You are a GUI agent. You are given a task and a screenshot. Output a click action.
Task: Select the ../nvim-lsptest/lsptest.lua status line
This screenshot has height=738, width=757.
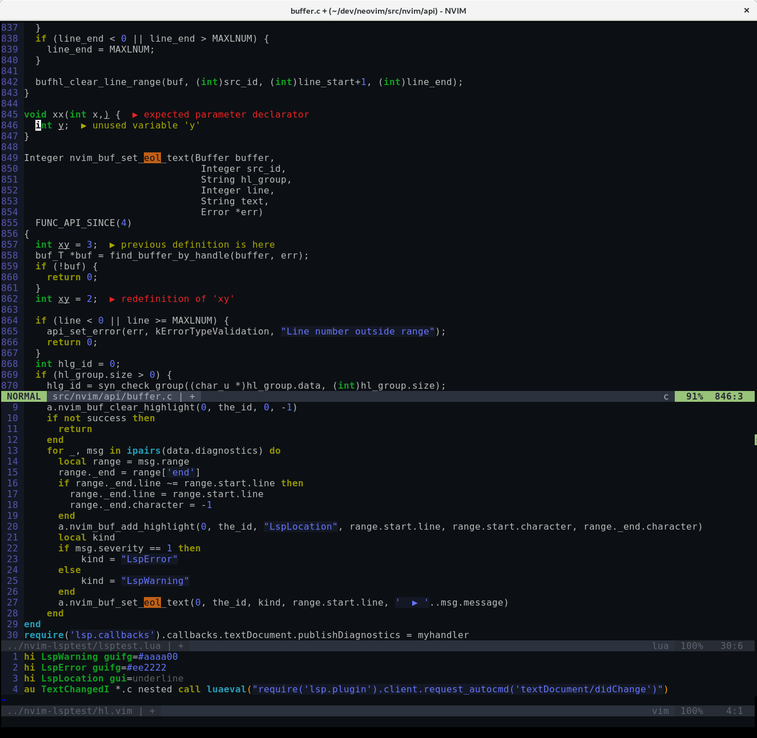[378, 646]
